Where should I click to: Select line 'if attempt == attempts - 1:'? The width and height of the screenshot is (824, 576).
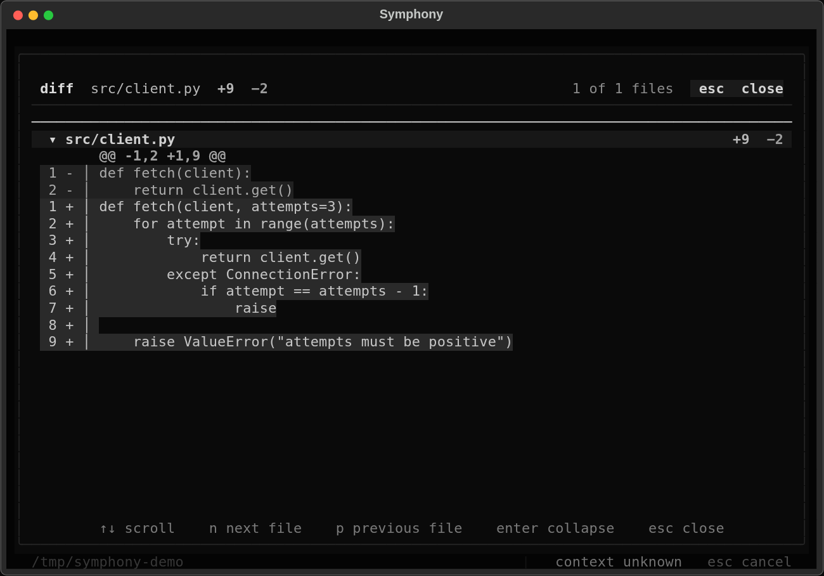(234, 291)
